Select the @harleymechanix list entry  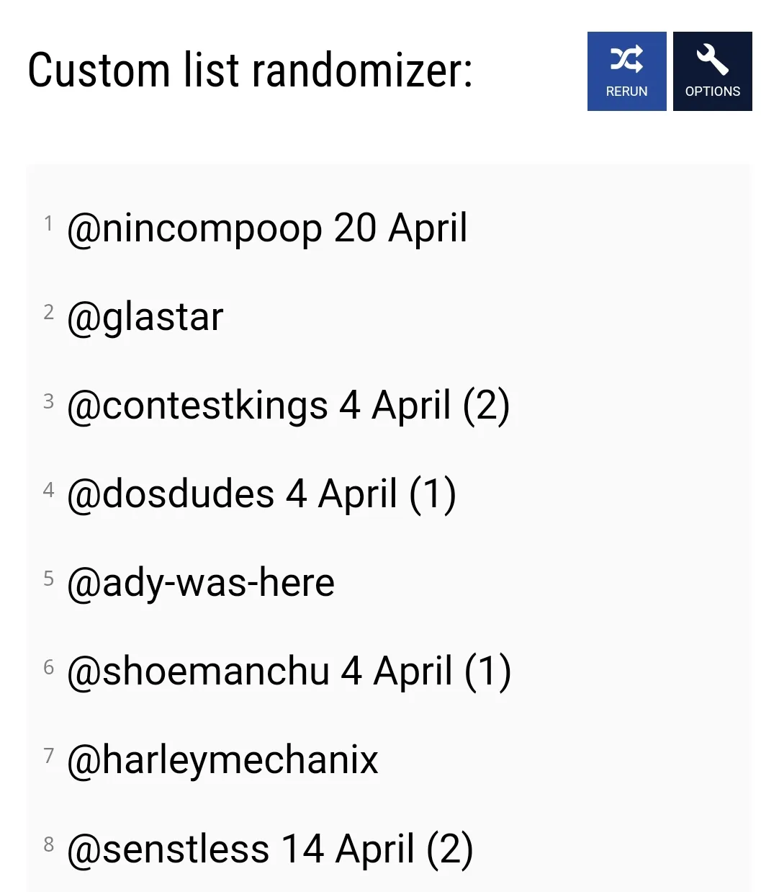point(222,760)
